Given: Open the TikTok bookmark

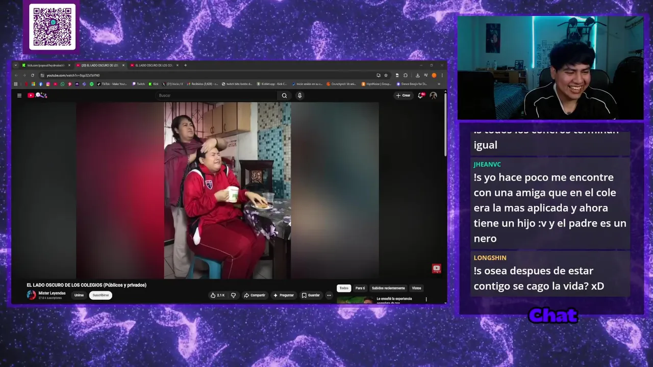Looking at the screenshot, I should tap(112, 84).
